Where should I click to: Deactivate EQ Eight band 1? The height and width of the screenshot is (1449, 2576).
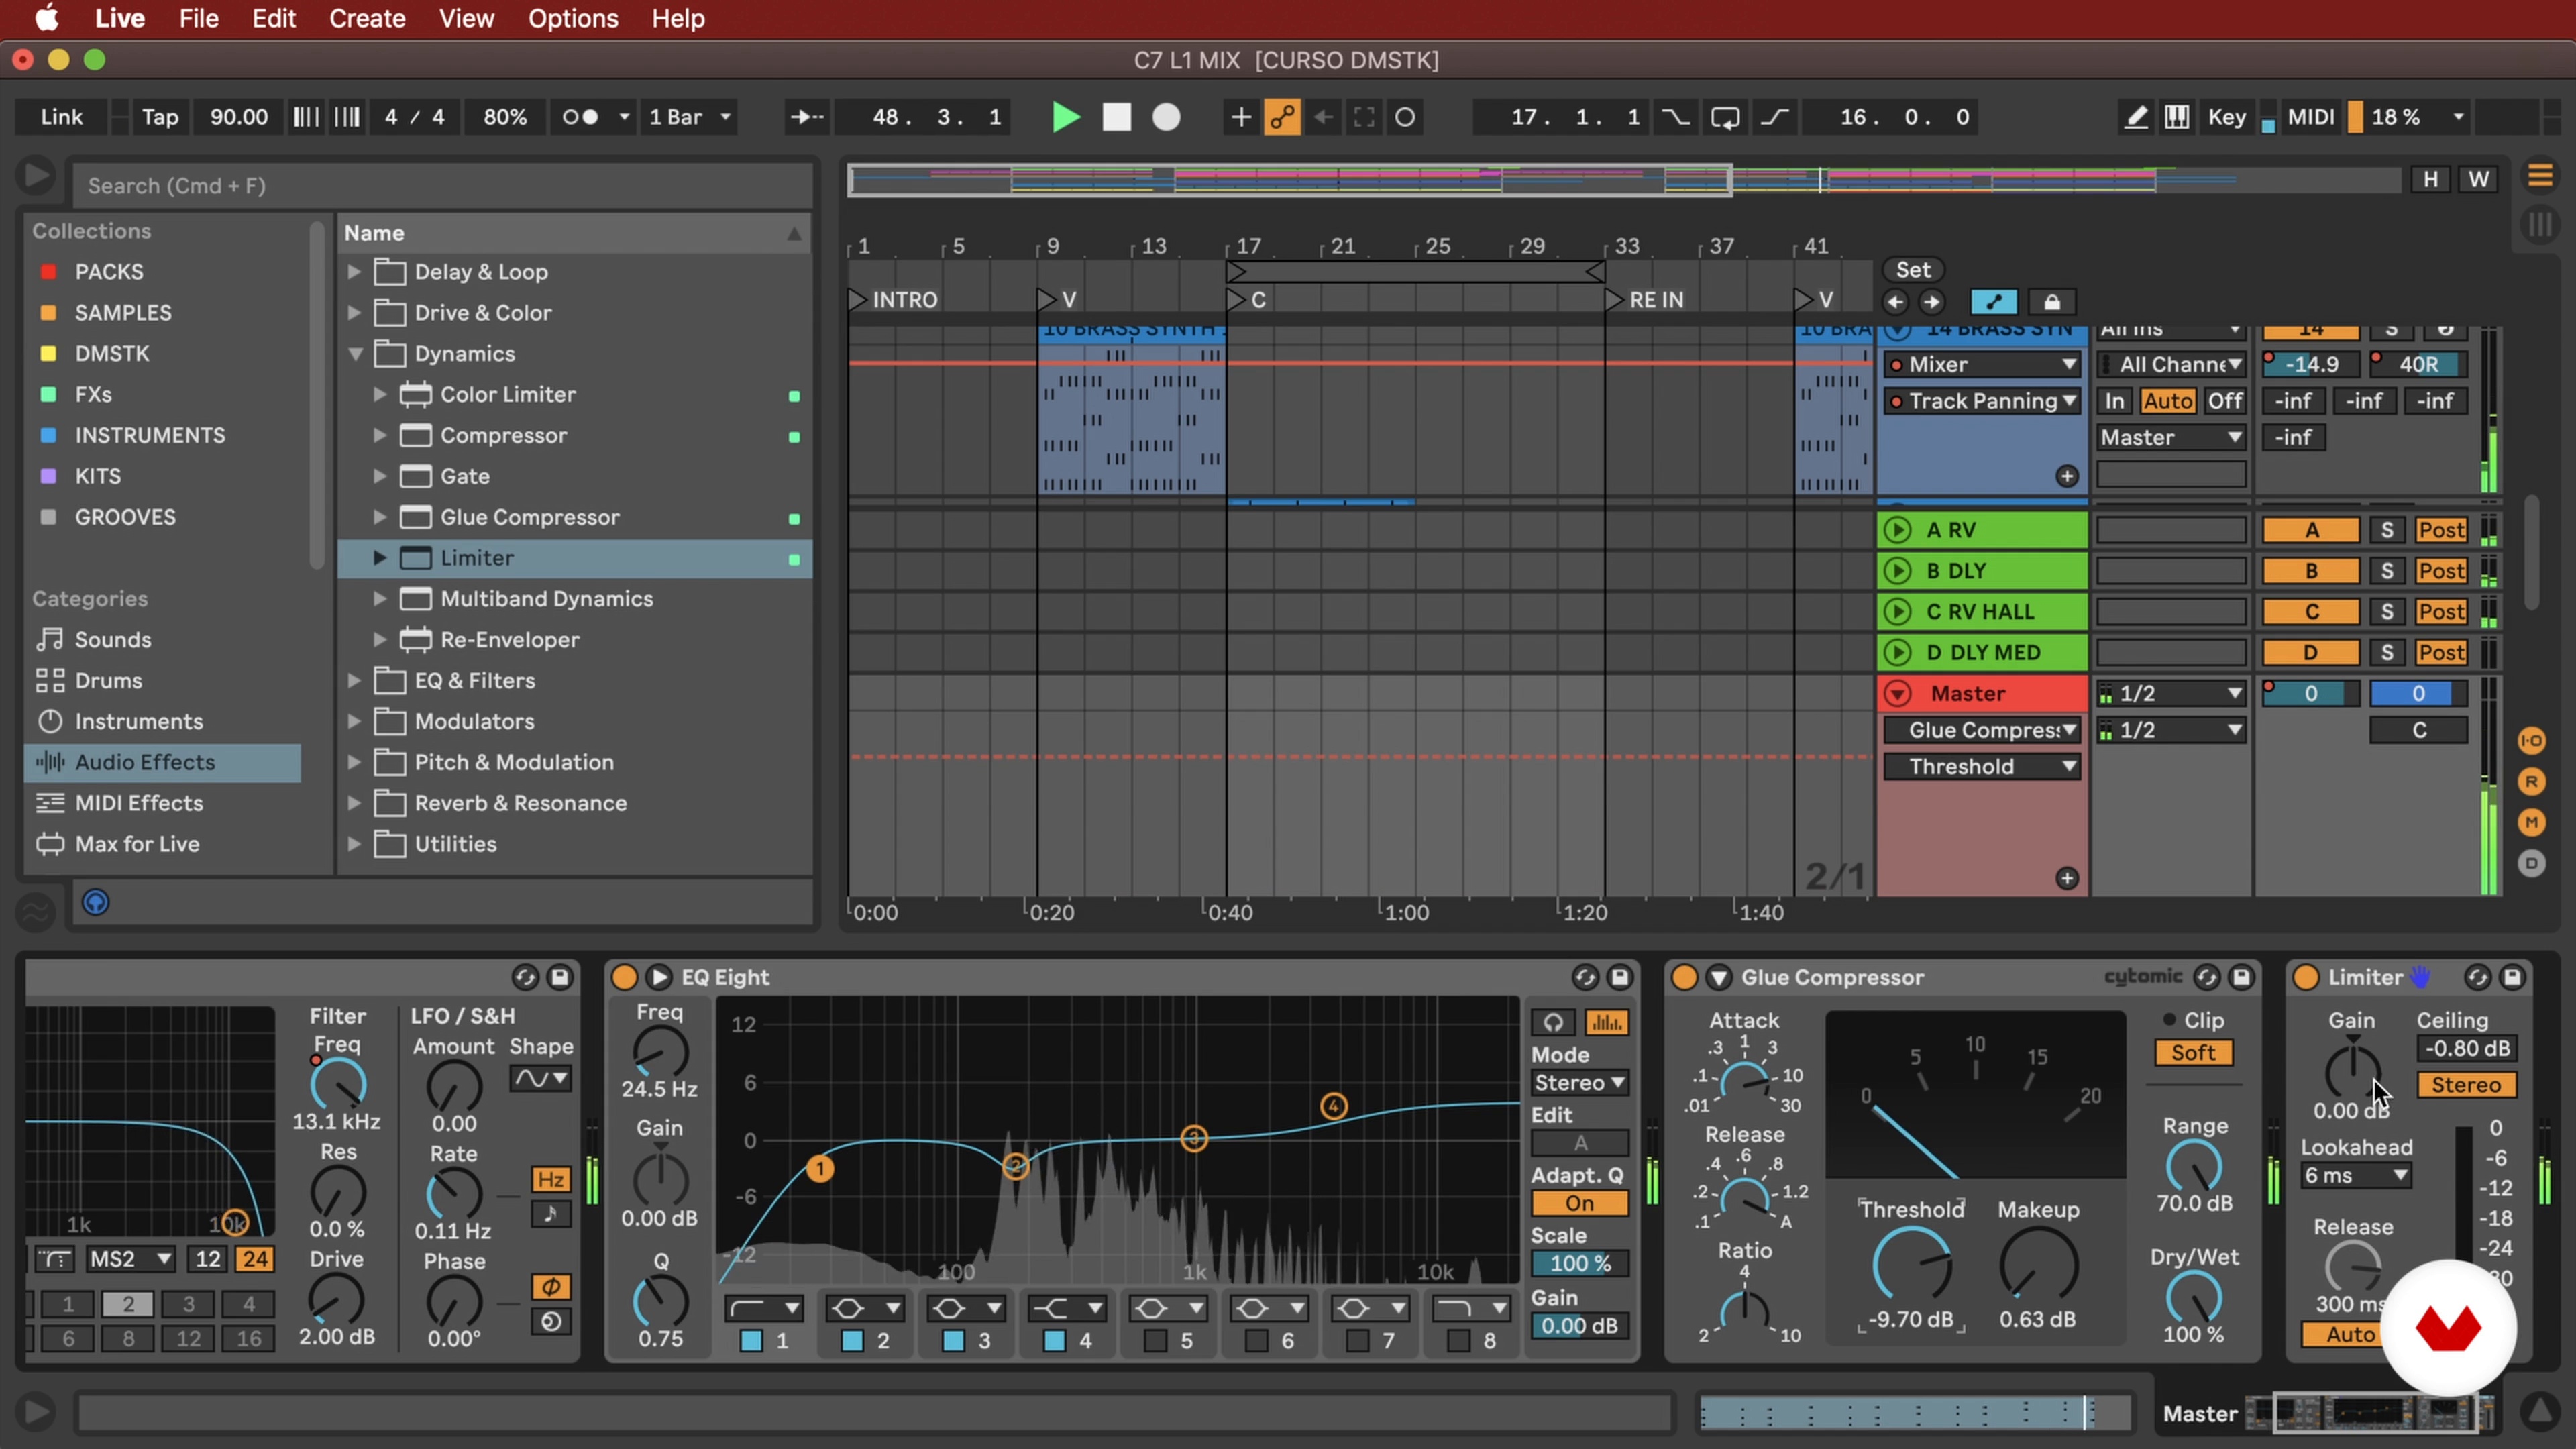click(751, 1341)
